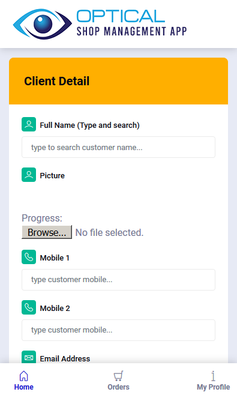Click the person icon beside Full Name
The height and width of the screenshot is (398, 237).
point(29,124)
